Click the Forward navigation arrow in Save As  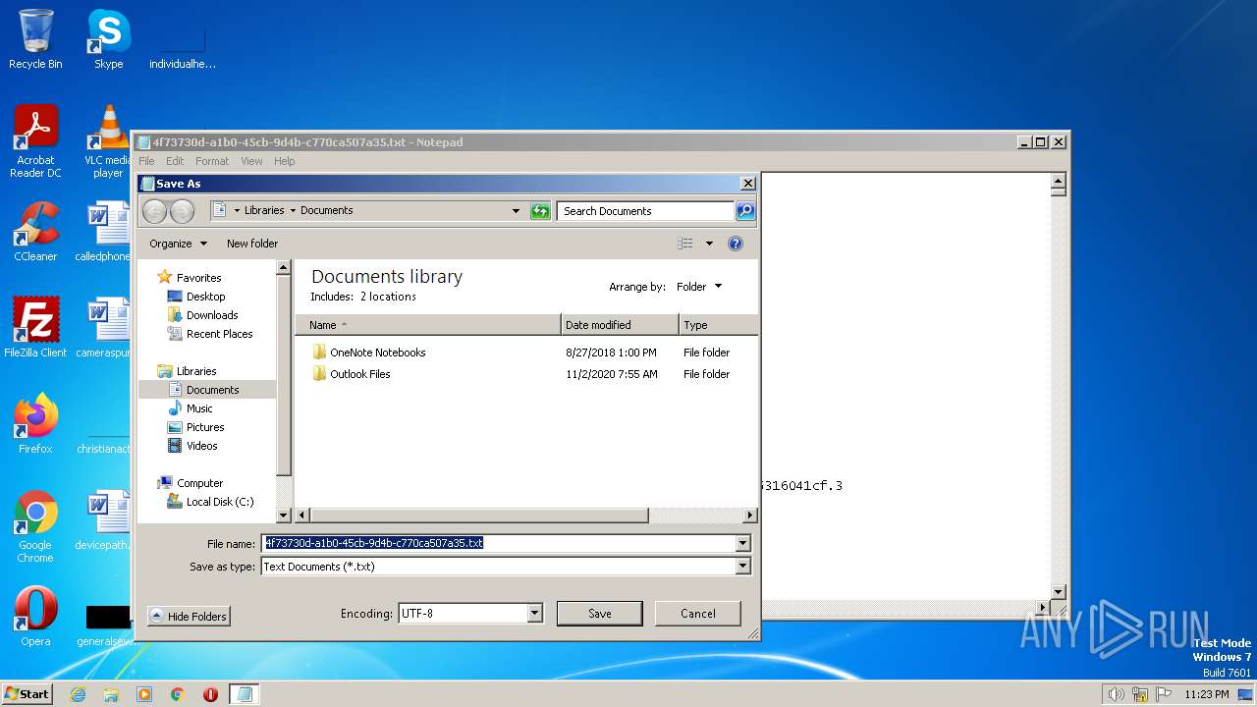click(x=182, y=211)
